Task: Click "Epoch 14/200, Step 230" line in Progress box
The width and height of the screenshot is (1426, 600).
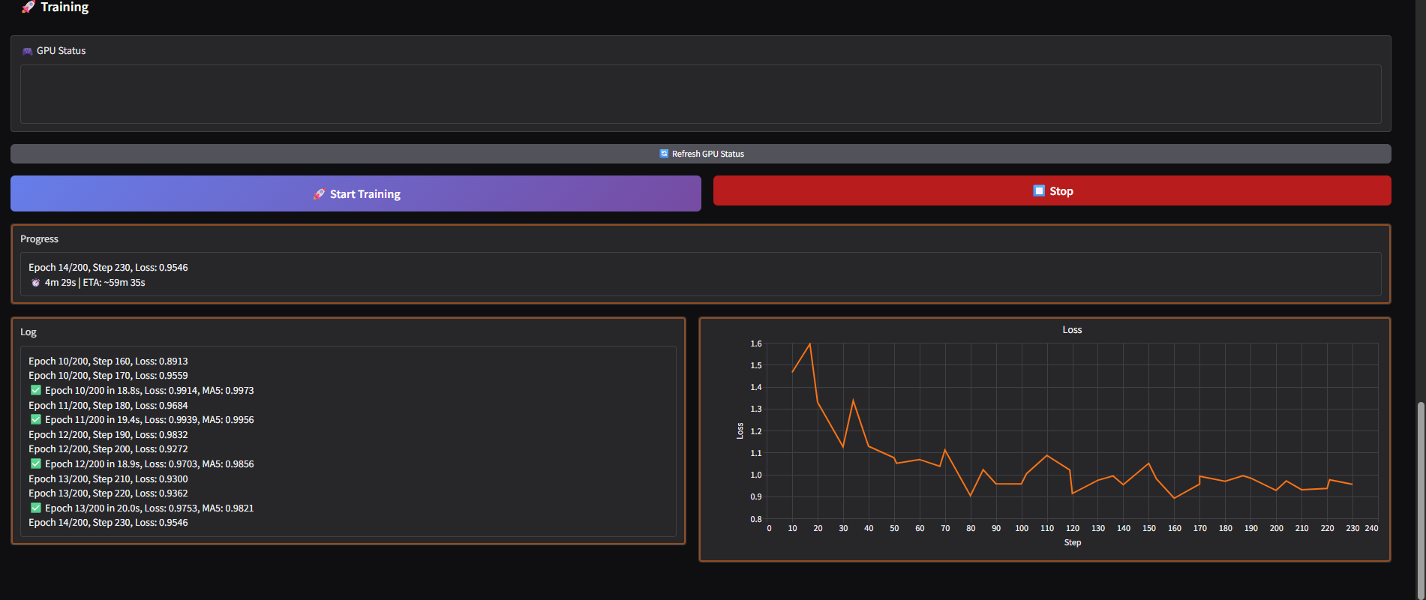Action: click(x=108, y=268)
